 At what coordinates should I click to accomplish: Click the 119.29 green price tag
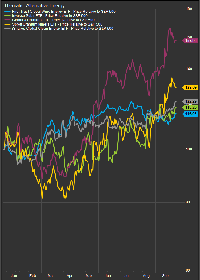(190, 107)
